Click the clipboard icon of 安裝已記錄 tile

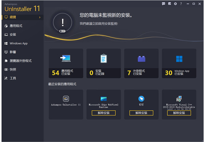pyautogui.click(x=104, y=59)
